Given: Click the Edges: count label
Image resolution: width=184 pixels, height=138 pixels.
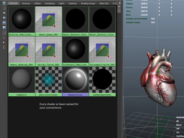Looking at the screenshot, I should (x=130, y=3).
